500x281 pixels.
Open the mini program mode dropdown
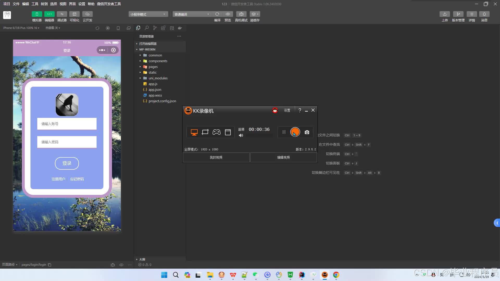pos(148,14)
